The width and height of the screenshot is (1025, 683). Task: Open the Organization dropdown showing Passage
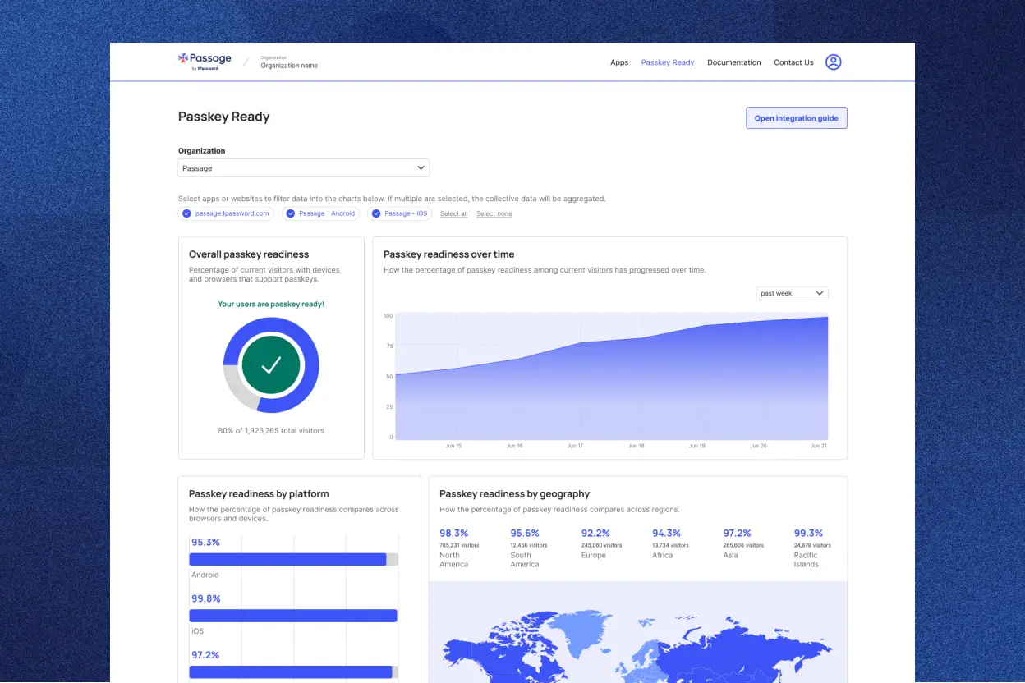pyautogui.click(x=304, y=167)
